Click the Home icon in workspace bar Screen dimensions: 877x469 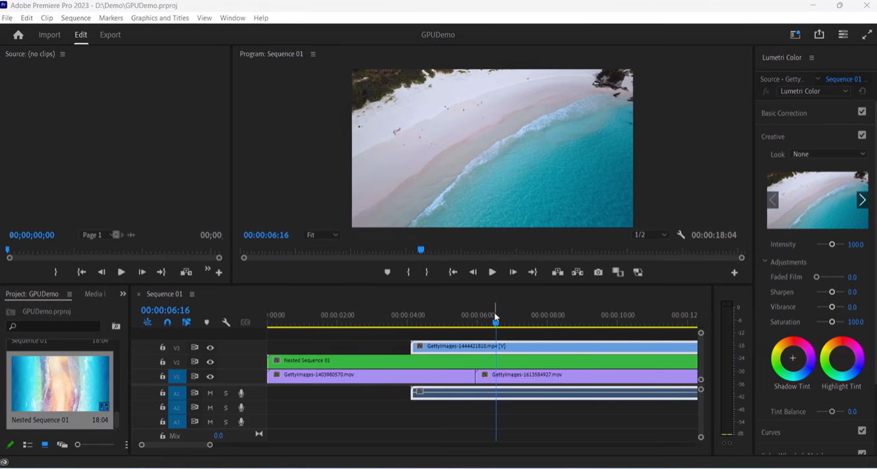click(18, 35)
